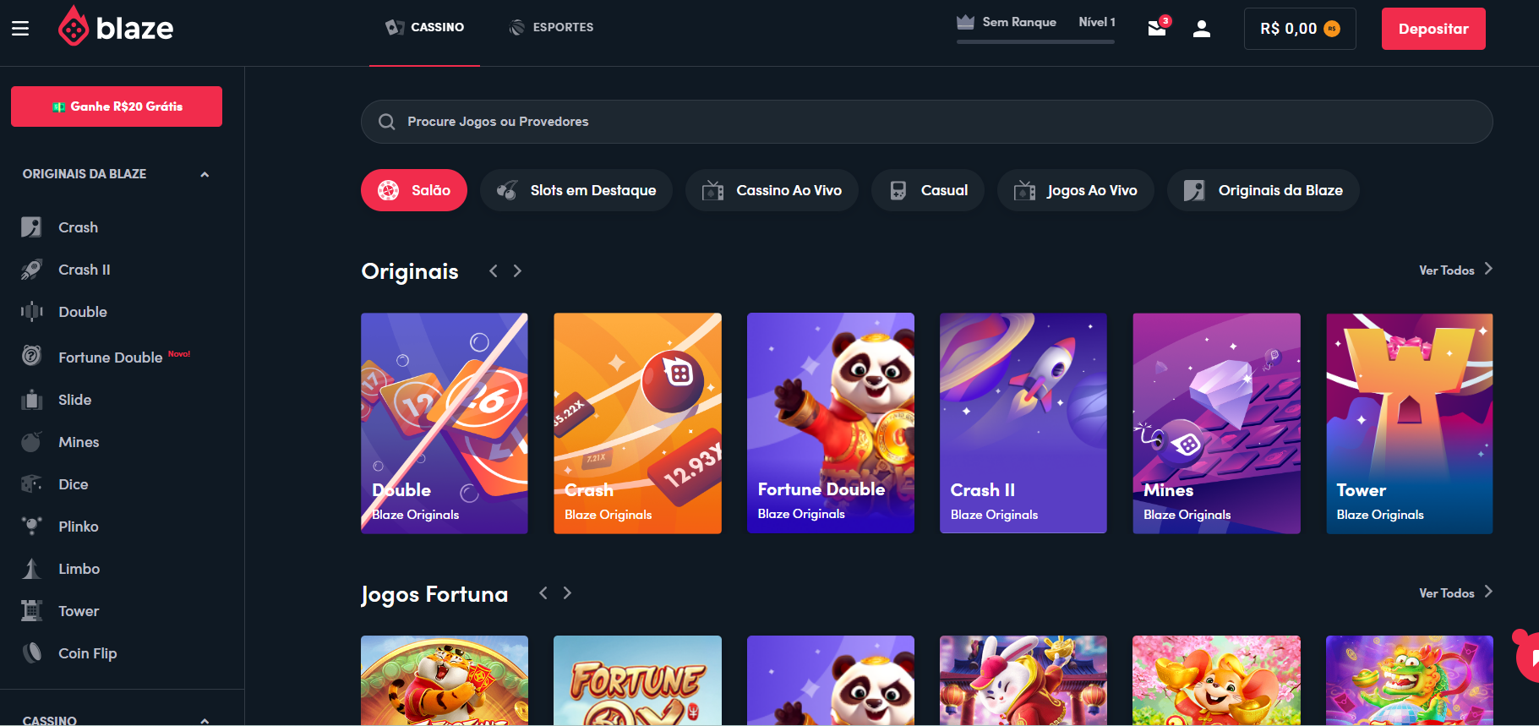The image size is (1539, 726).
Task: Click the Crash II rocket icon
Action: pyautogui.click(x=31, y=270)
